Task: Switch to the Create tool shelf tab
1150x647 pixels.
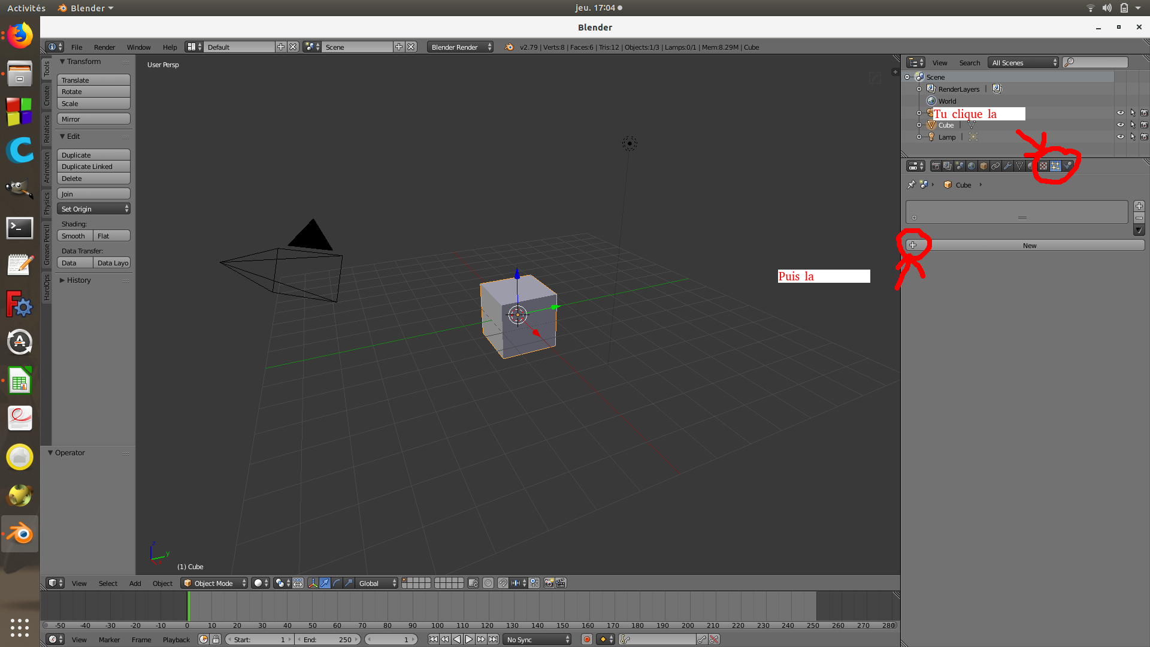Action: [x=47, y=96]
